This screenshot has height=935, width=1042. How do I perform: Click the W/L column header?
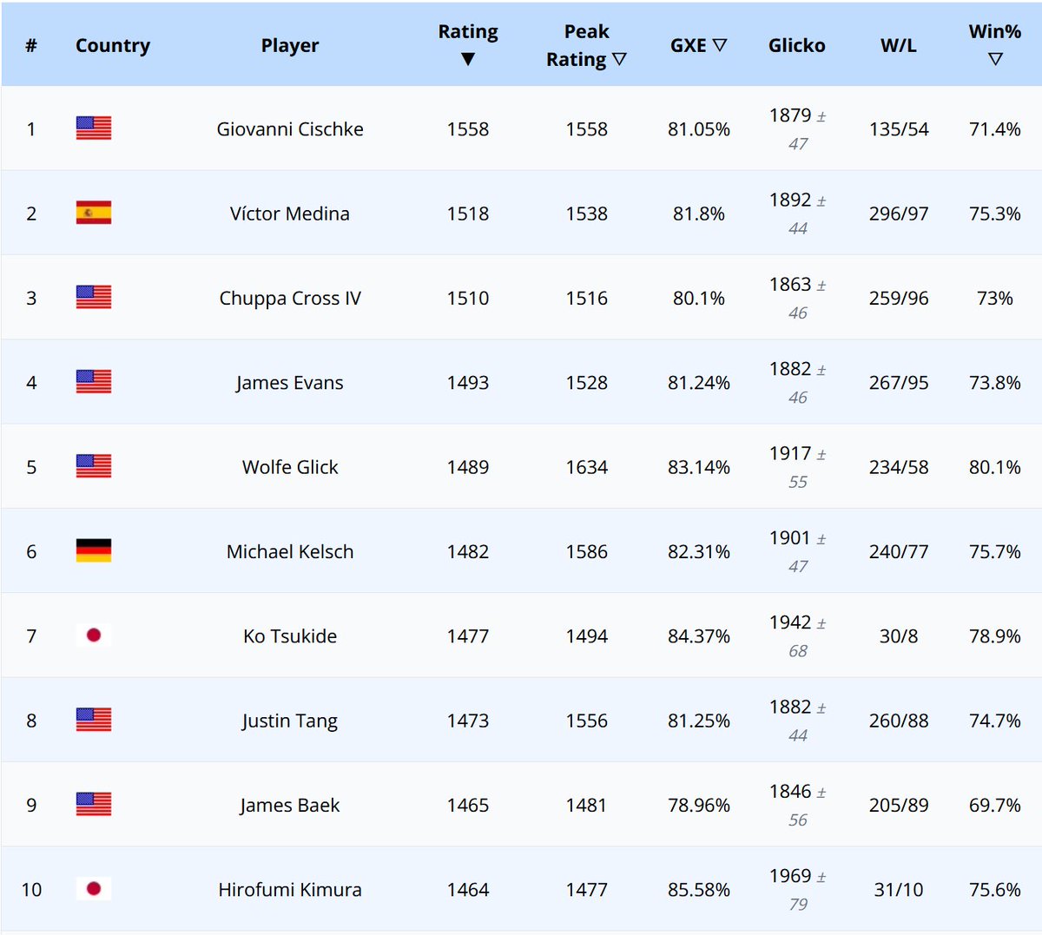[899, 45]
